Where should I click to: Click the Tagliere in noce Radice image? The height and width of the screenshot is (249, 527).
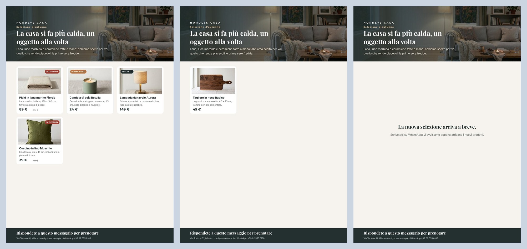(x=213, y=81)
